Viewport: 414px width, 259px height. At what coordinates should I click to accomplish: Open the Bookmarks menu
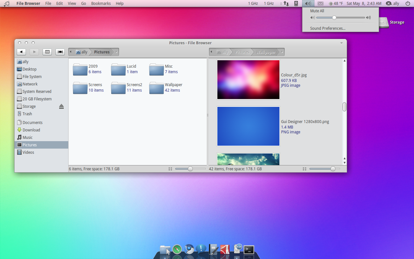(101, 4)
